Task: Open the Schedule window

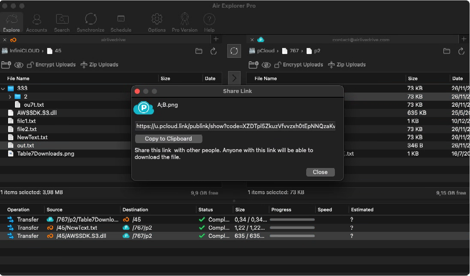Action: [121, 21]
